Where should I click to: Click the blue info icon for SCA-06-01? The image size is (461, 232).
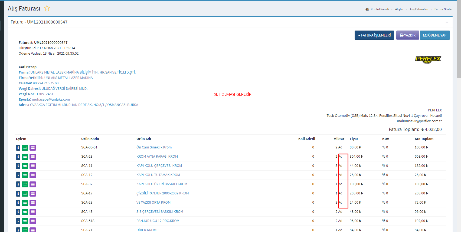[18, 148]
